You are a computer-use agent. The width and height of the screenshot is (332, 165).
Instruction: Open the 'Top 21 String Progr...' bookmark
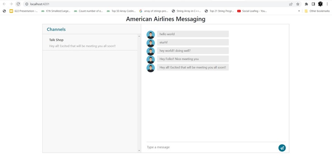pos(219,11)
